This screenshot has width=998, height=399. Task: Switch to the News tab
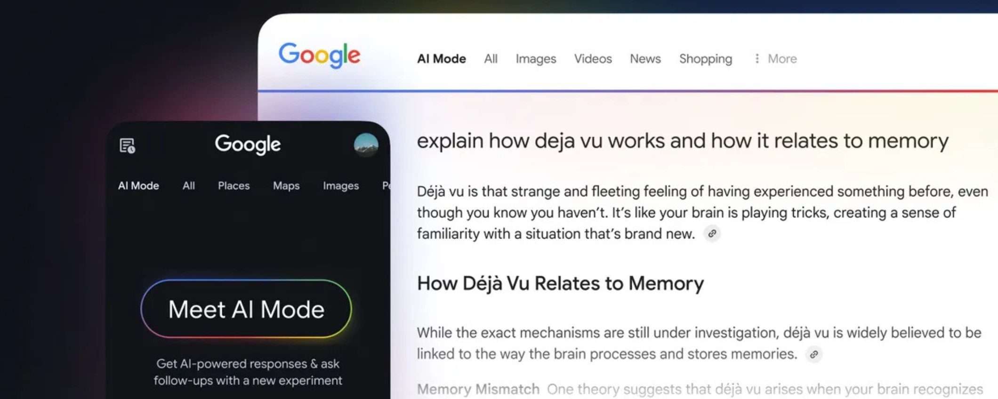coord(645,59)
